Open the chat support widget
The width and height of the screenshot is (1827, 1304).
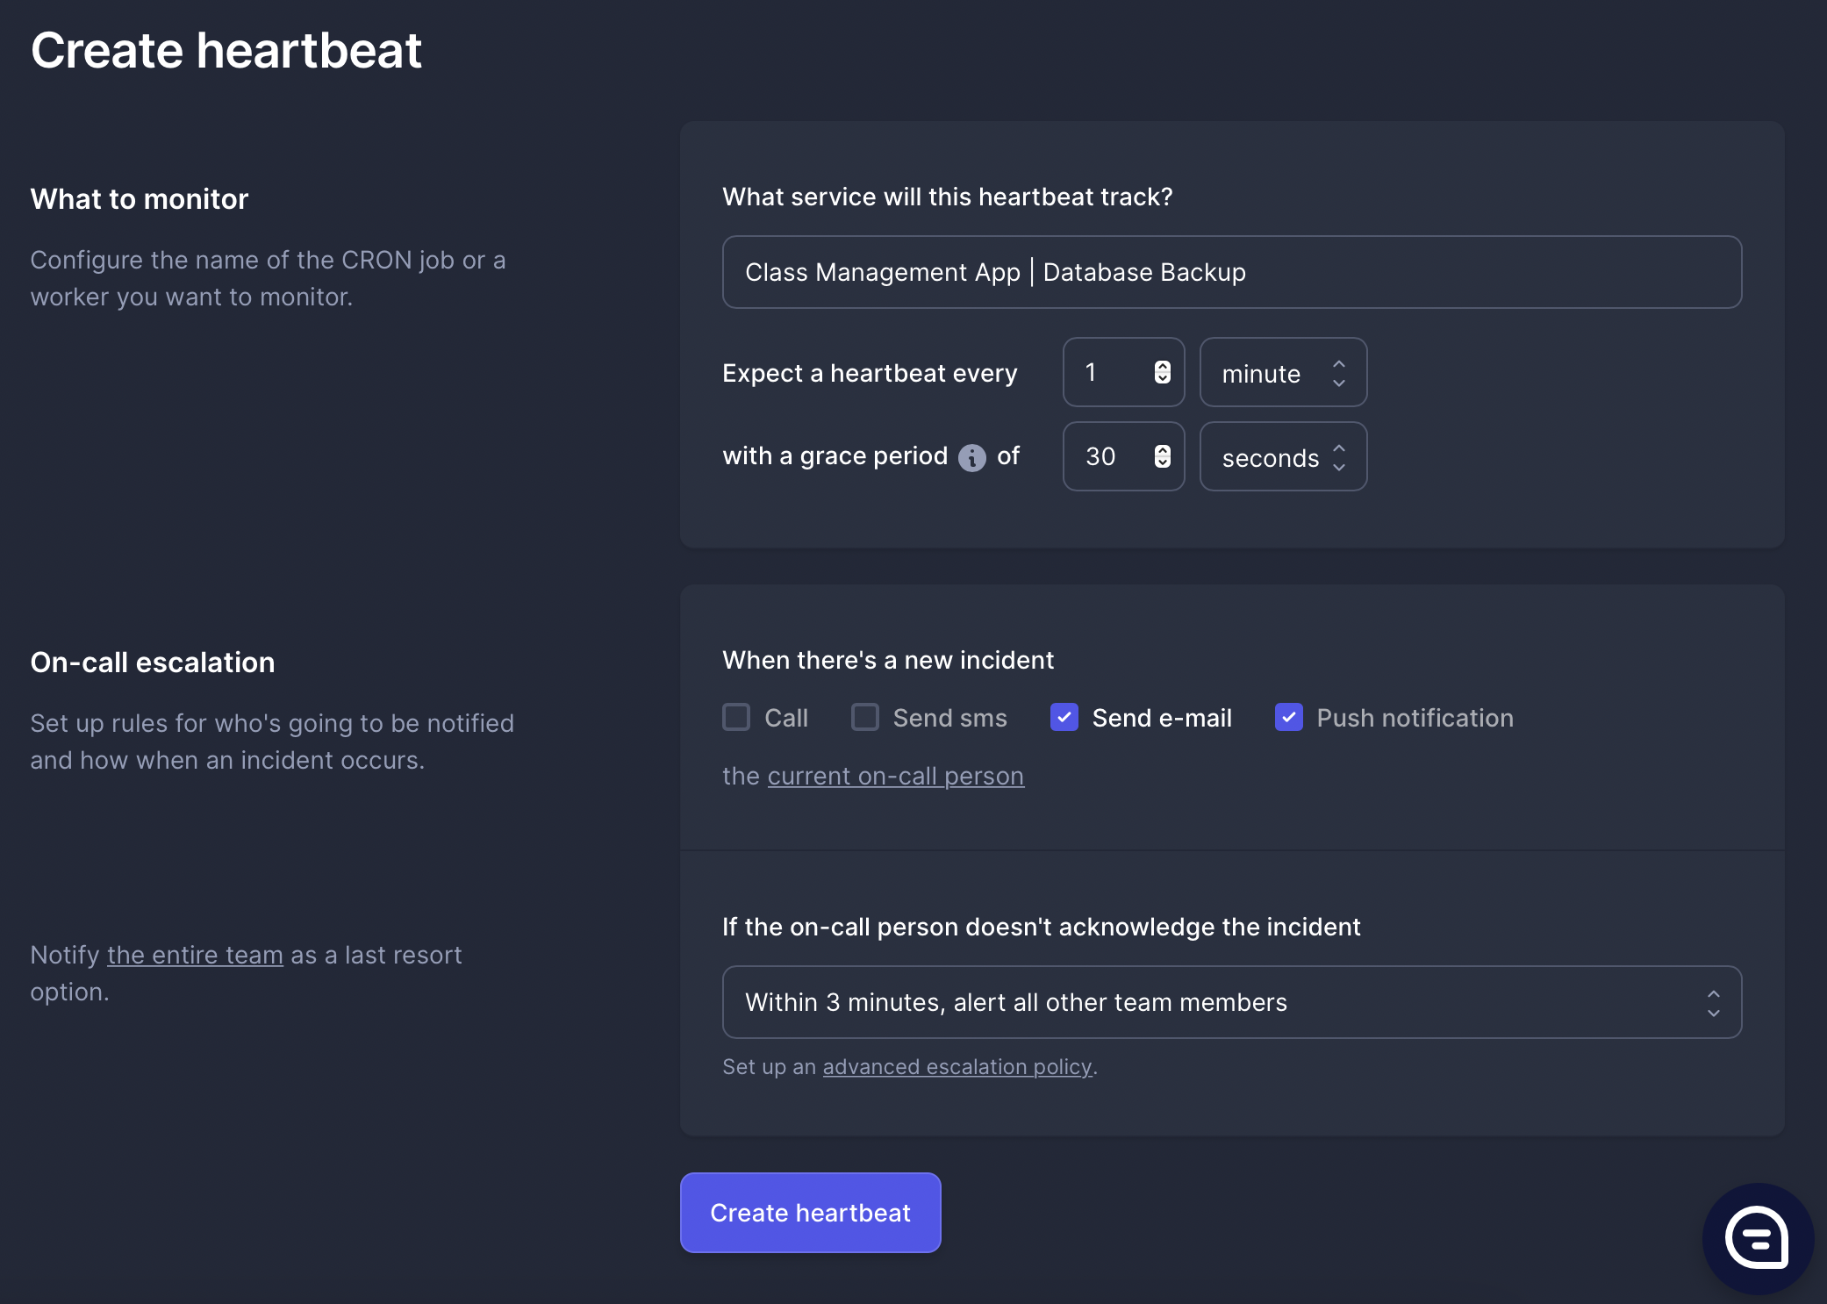(x=1758, y=1238)
